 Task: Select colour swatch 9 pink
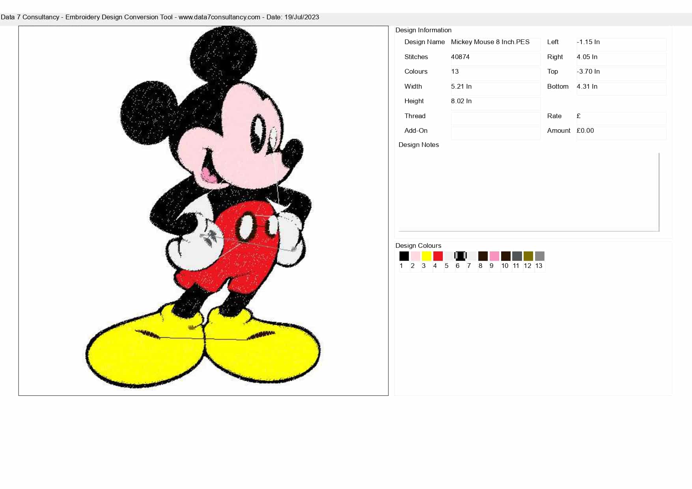click(494, 256)
